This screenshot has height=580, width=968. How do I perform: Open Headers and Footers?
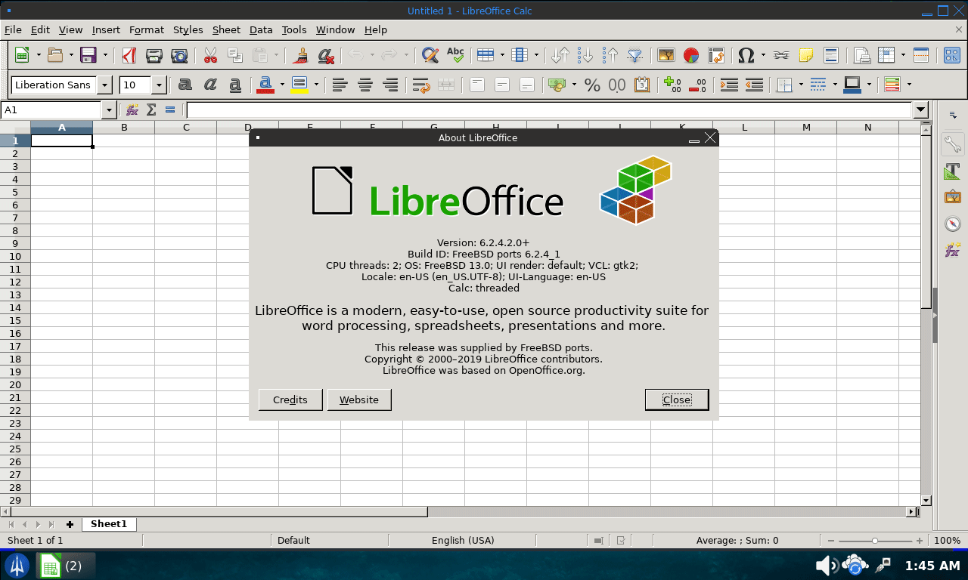pyautogui.click(x=831, y=55)
